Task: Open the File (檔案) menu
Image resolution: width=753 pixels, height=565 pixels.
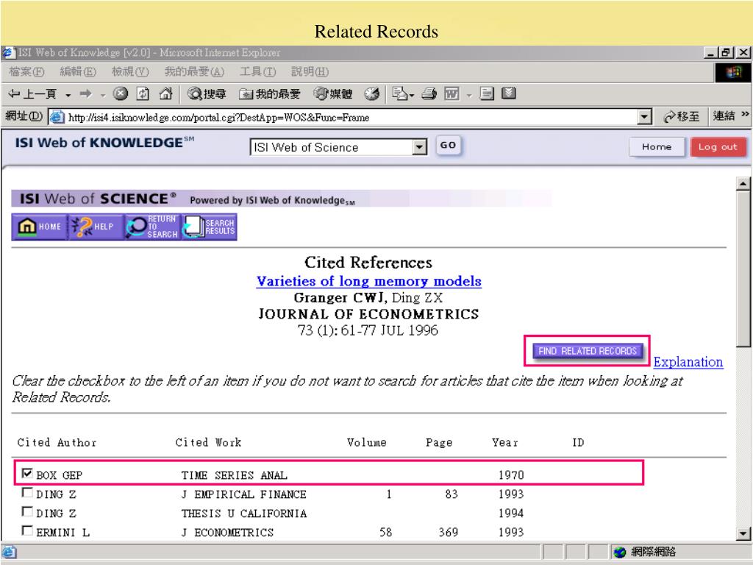Action: point(26,72)
